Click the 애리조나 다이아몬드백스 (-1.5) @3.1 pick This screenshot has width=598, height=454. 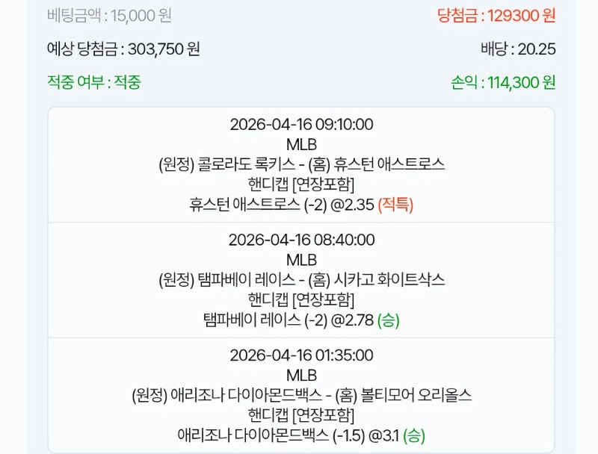(301, 435)
